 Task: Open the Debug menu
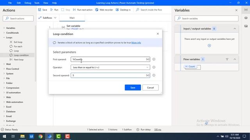(28, 3)
